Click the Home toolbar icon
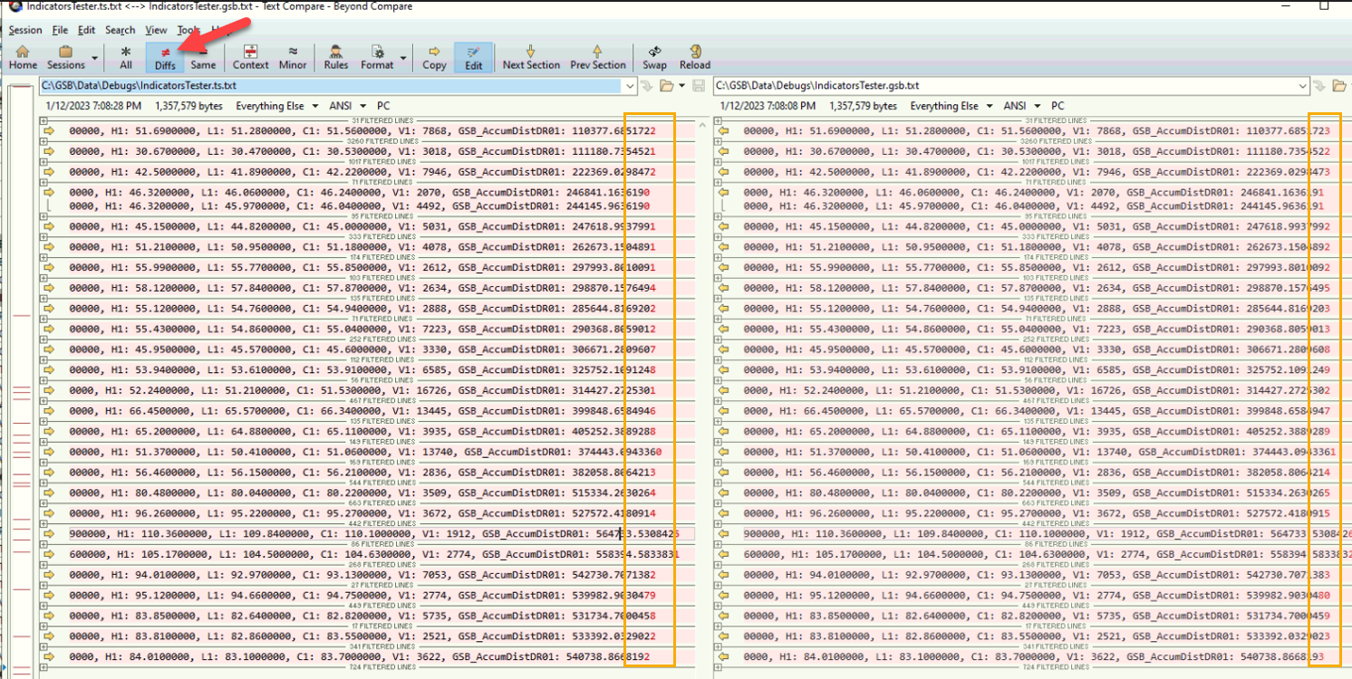This screenshot has height=679, width=1352. 23,57
